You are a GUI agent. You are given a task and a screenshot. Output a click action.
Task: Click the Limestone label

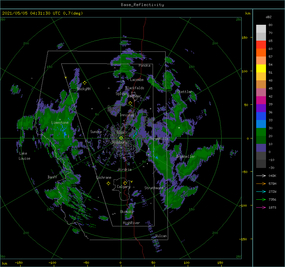click(60, 123)
